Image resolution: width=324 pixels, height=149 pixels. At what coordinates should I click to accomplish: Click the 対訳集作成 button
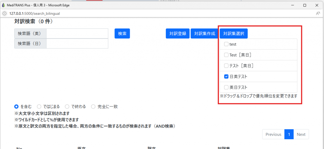(x=204, y=33)
